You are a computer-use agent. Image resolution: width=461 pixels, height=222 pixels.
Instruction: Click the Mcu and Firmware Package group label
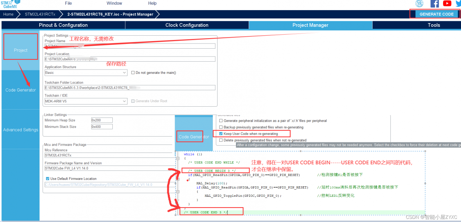[x=65, y=145]
